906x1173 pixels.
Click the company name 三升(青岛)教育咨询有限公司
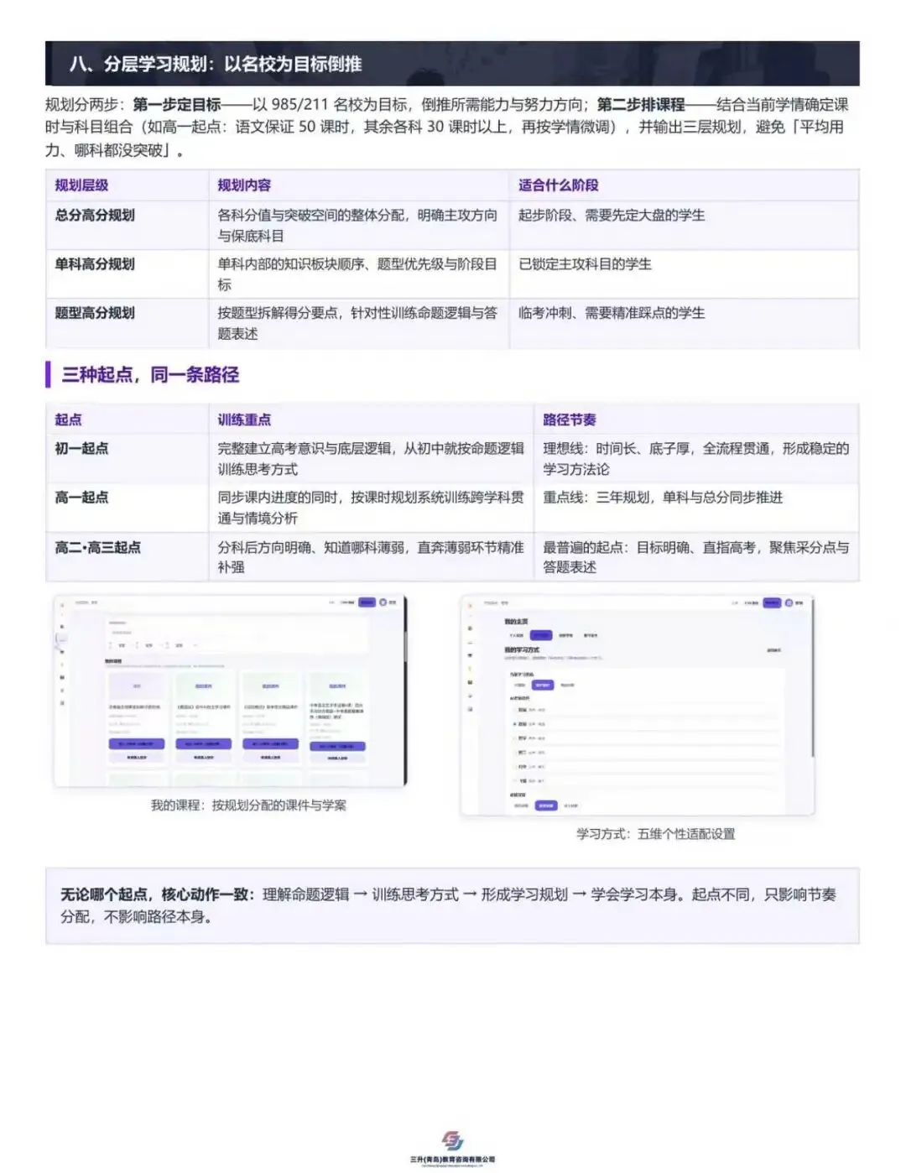tap(452, 1160)
